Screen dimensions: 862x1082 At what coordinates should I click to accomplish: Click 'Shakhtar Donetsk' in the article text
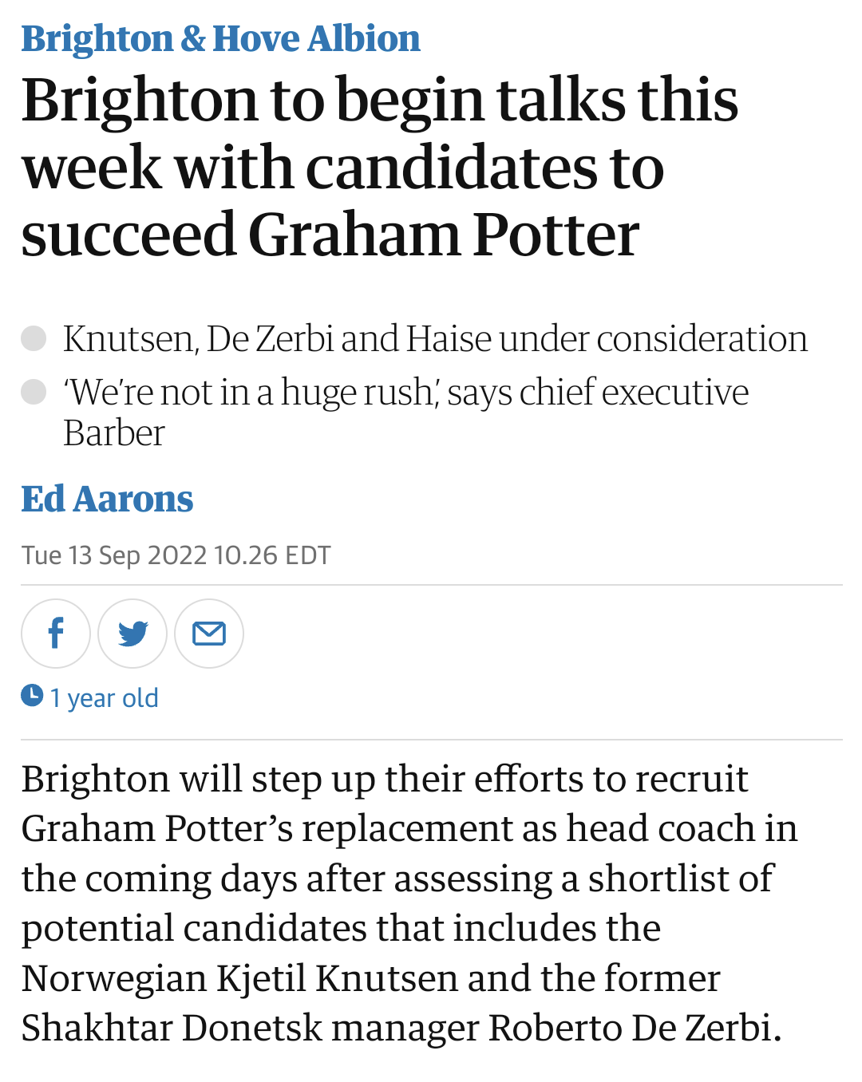tap(172, 1028)
